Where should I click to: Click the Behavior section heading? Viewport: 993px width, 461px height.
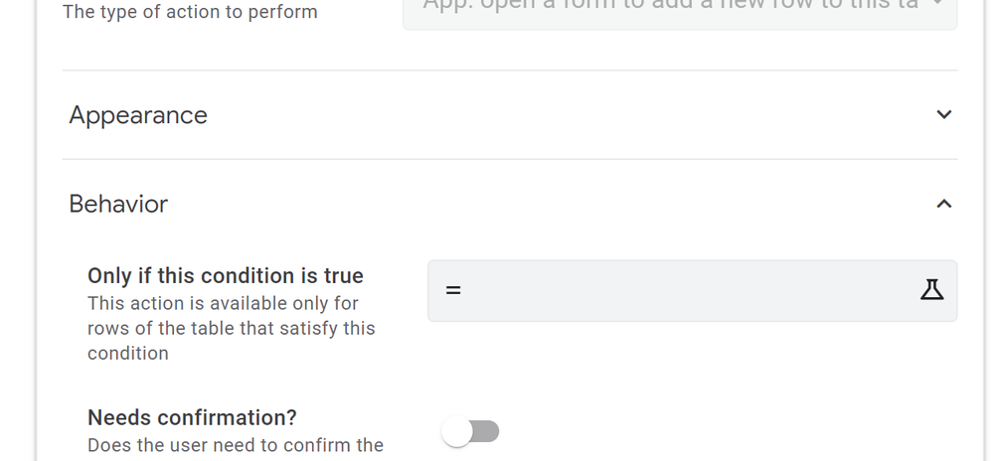tap(118, 204)
